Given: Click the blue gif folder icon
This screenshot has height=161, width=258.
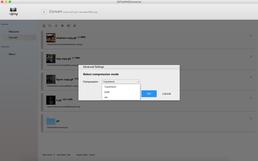Looking at the screenshot, I should 51,121.
